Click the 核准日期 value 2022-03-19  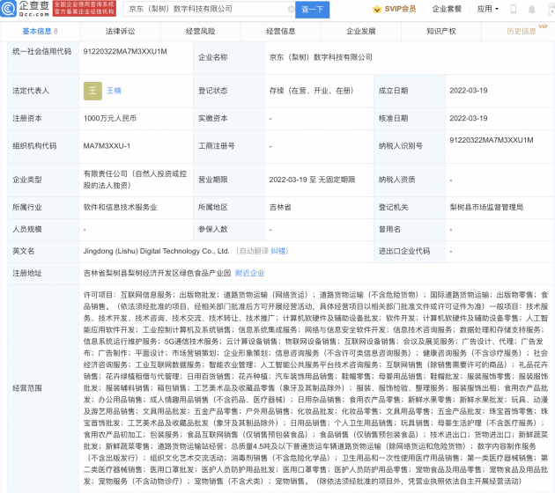point(469,118)
